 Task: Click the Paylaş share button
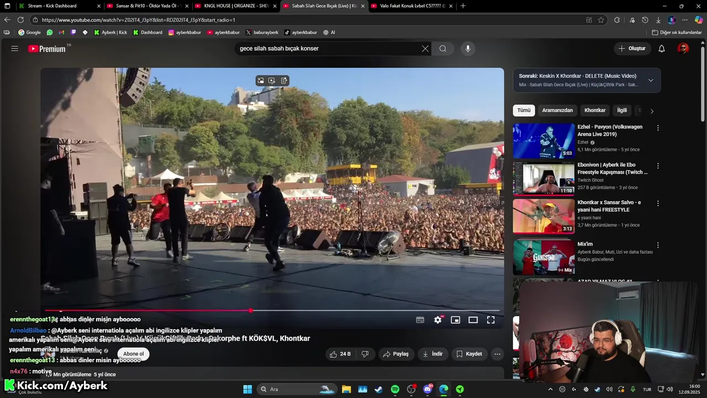pyautogui.click(x=396, y=354)
